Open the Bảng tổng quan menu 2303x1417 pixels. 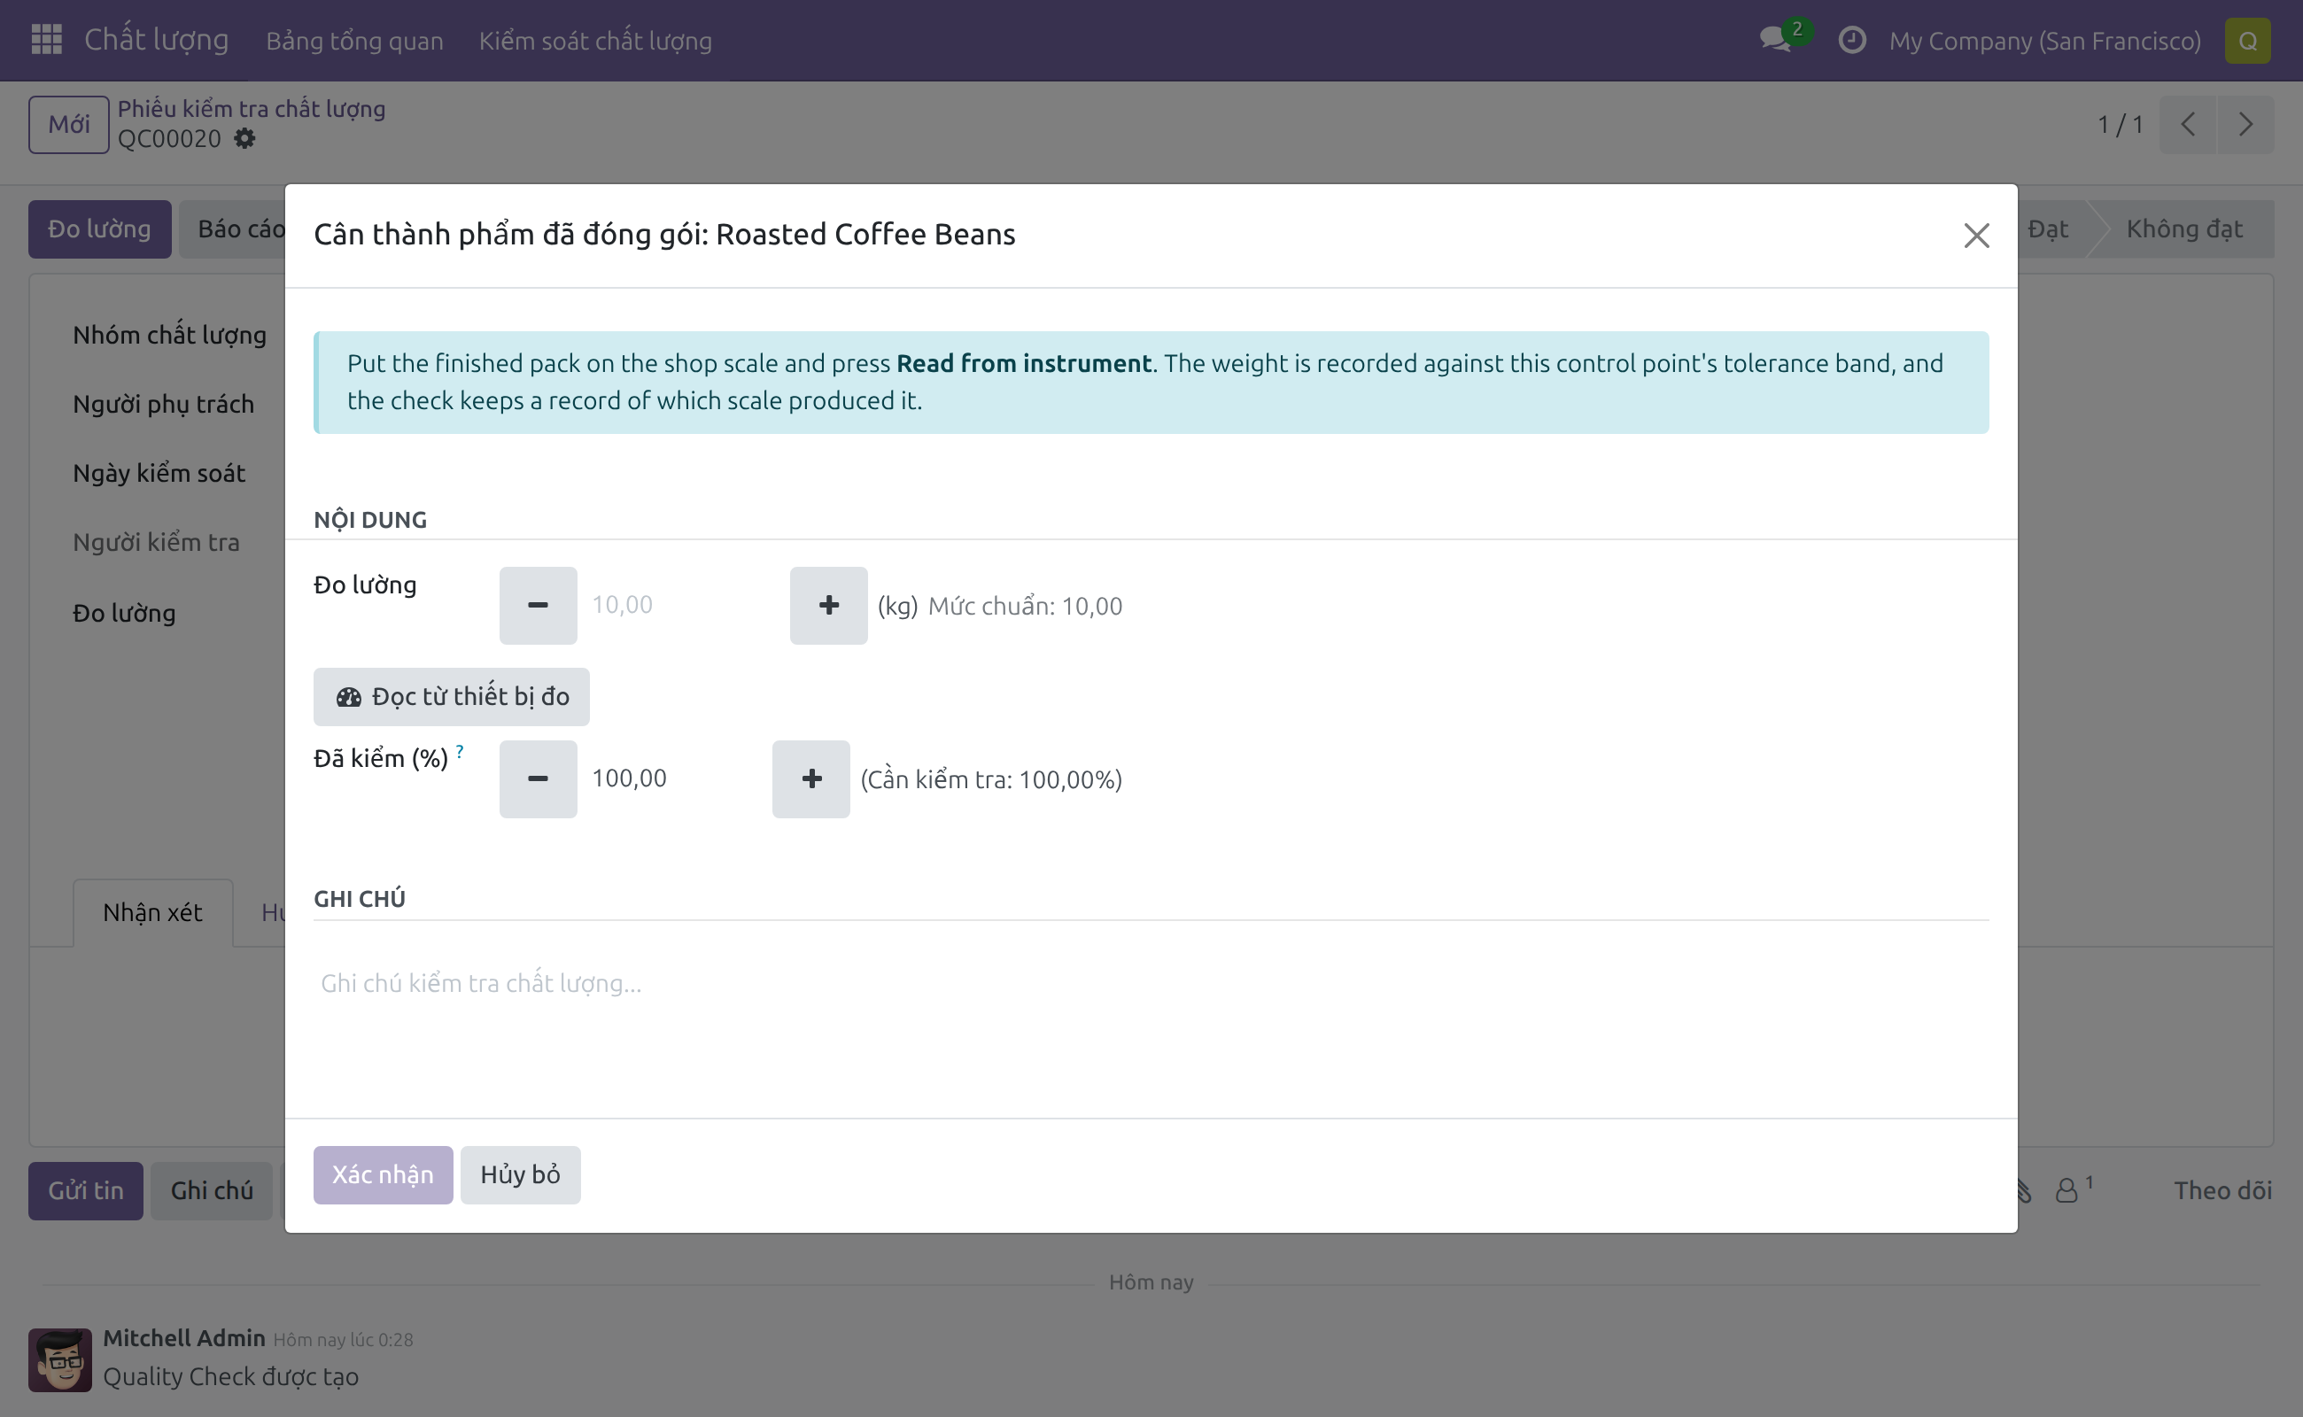(354, 41)
